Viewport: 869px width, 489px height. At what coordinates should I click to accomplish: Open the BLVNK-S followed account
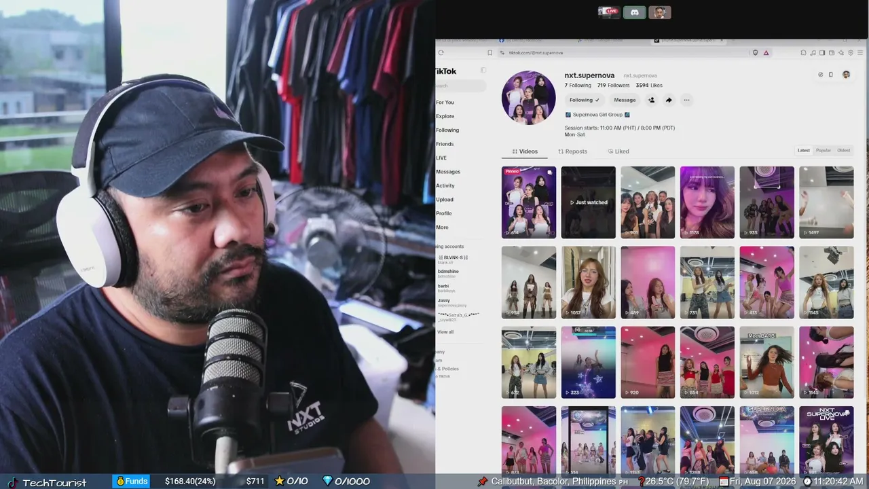[453, 259]
